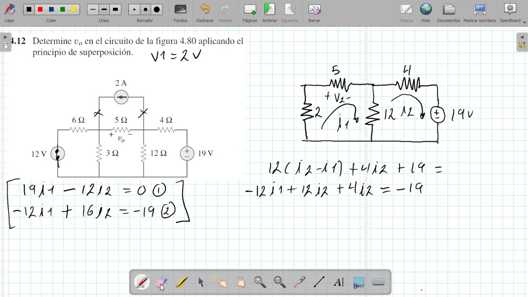Pick the blue pen color
The height and width of the screenshot is (297, 528).
coord(51,9)
